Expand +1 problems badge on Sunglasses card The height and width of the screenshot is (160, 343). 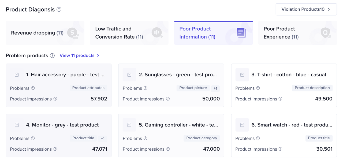click(215, 88)
